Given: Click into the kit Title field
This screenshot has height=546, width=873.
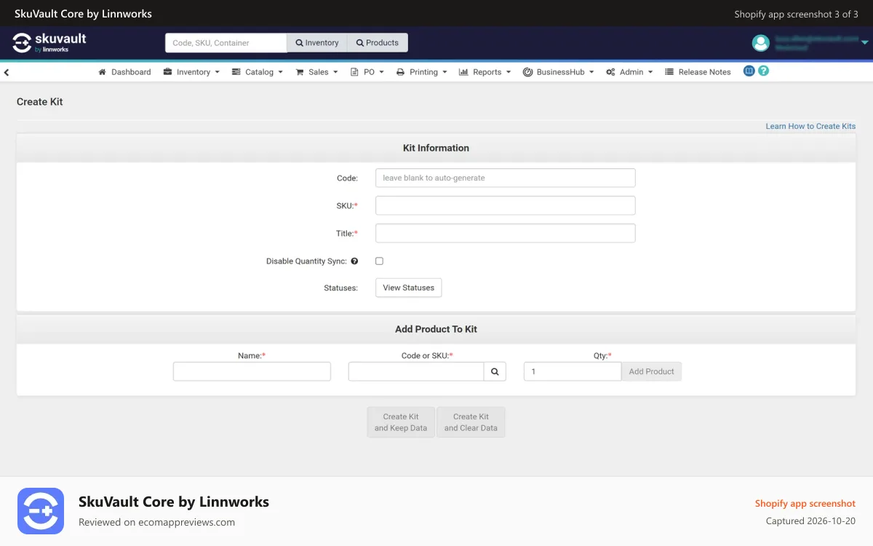Looking at the screenshot, I should 505,233.
